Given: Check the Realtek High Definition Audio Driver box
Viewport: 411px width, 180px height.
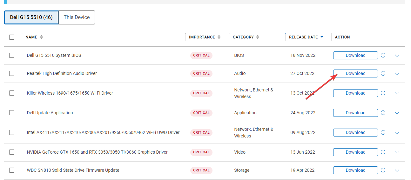Looking at the screenshot, I should (12, 73).
